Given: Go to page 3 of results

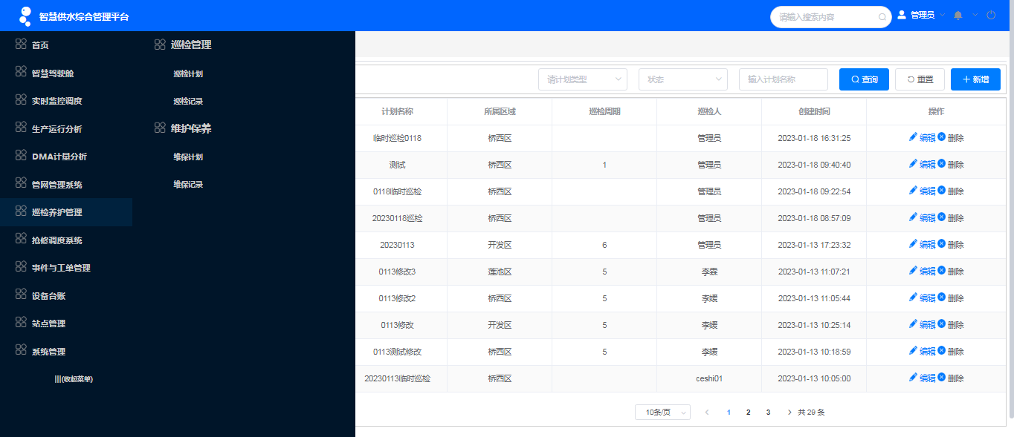Looking at the screenshot, I should tap(768, 412).
